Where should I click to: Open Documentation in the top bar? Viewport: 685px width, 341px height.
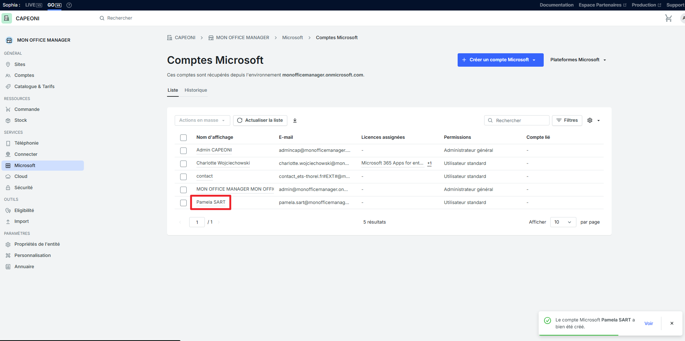click(x=556, y=5)
